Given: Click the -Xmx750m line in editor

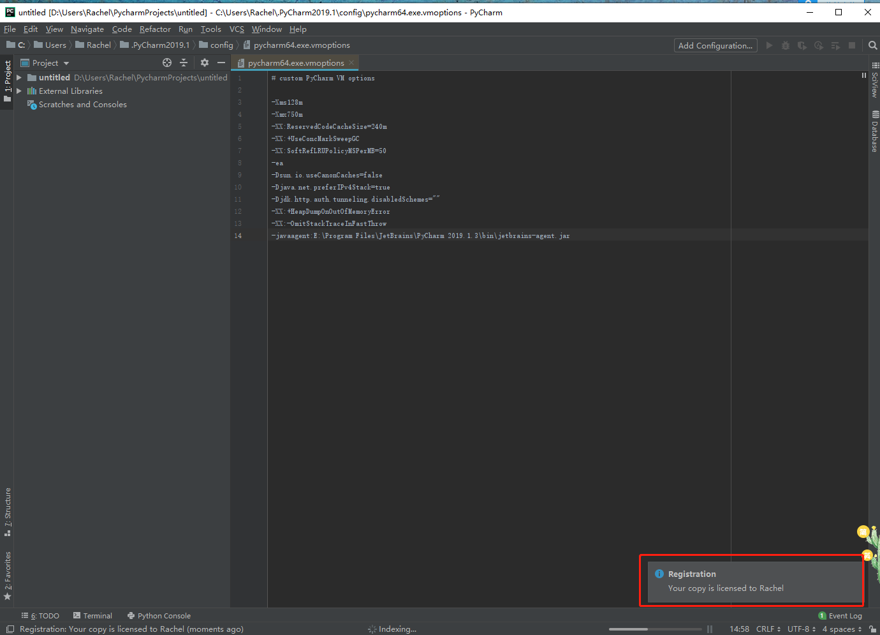Looking at the screenshot, I should coord(287,114).
